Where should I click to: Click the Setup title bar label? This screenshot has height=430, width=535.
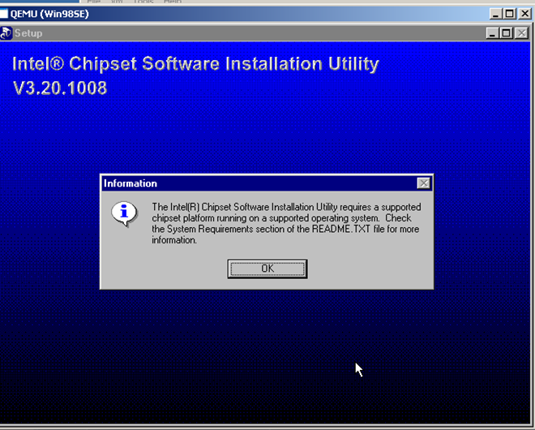click(x=28, y=33)
